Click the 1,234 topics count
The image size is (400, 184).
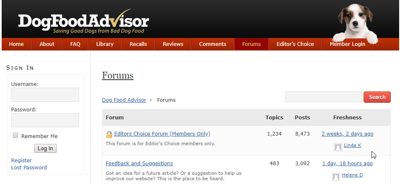click(274, 134)
